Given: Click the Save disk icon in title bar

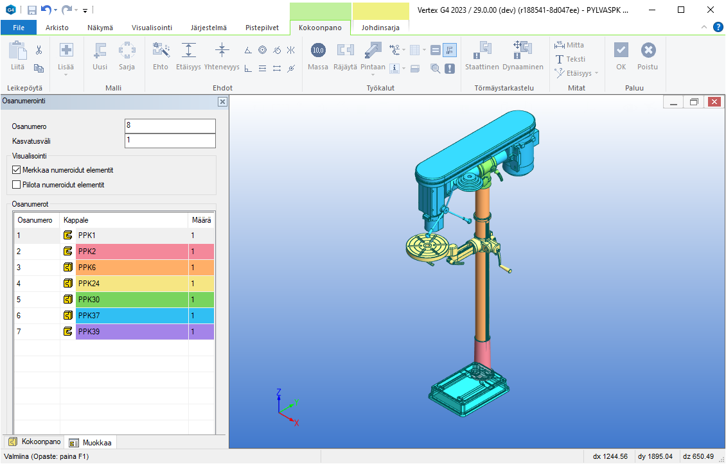Looking at the screenshot, I should coord(32,10).
